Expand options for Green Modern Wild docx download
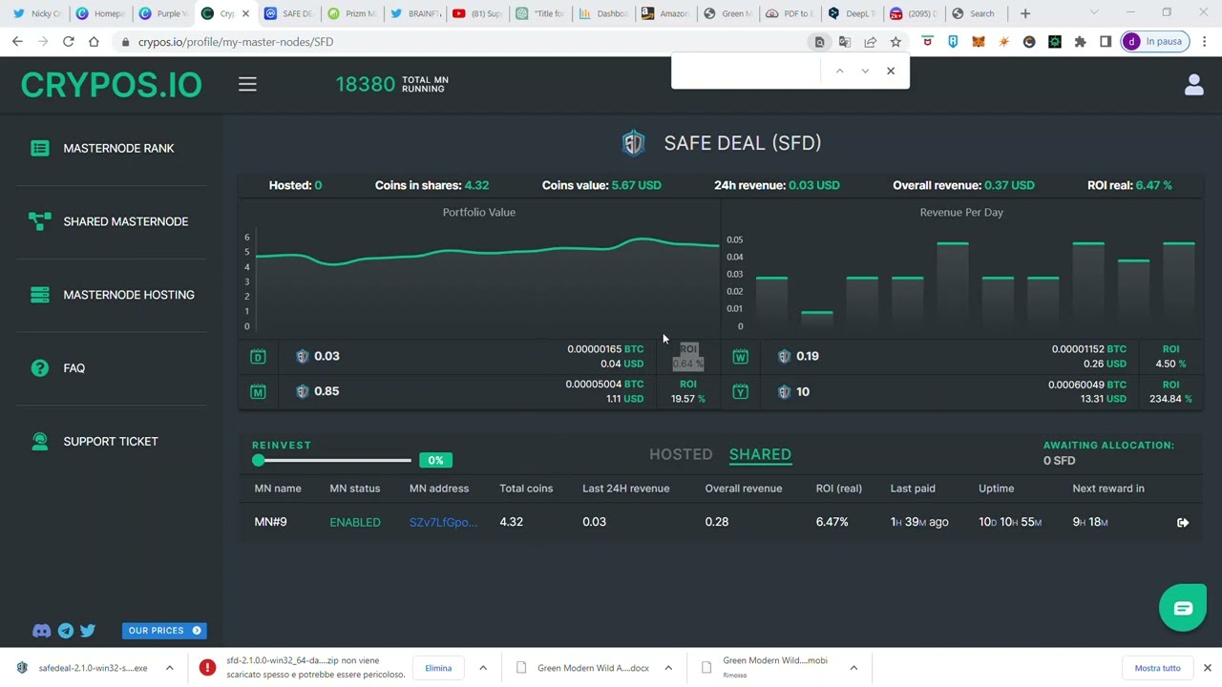The width and height of the screenshot is (1222, 687). (x=668, y=668)
